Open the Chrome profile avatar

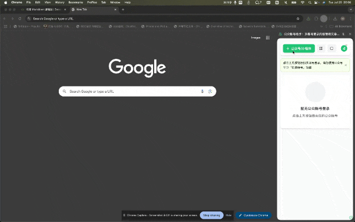pos(343,18)
